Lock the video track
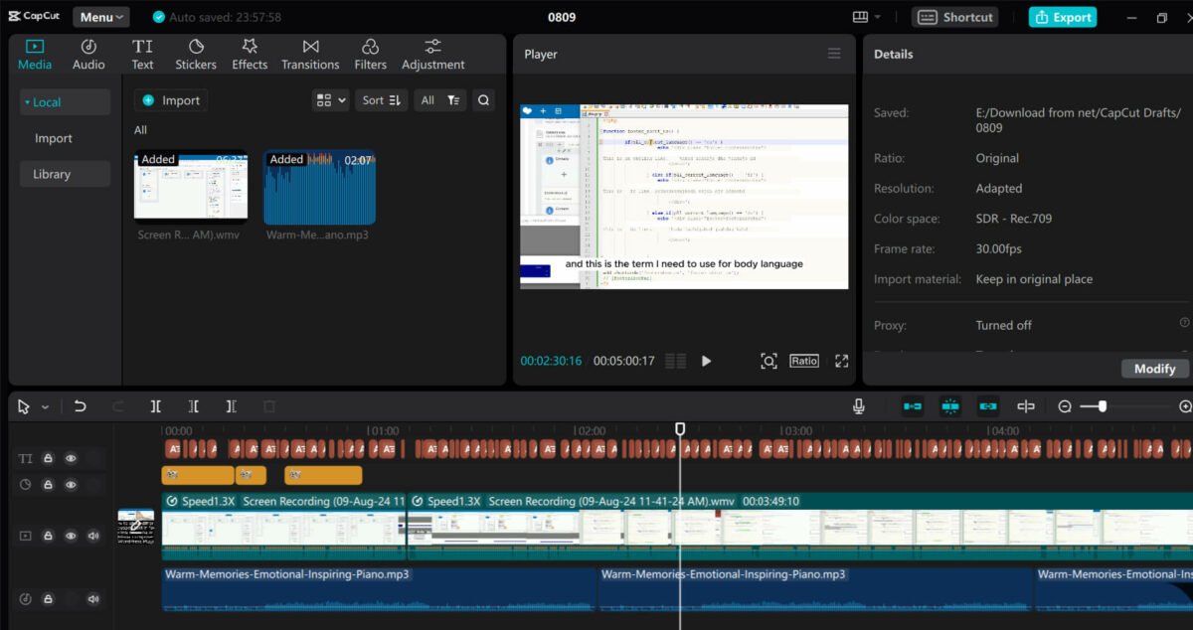This screenshot has width=1193, height=630. pos(48,536)
